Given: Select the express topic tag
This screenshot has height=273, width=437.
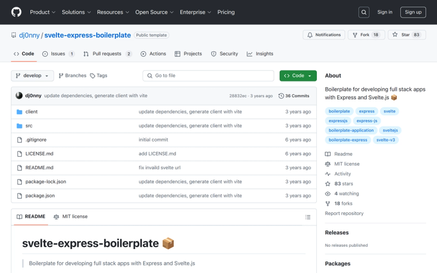Looking at the screenshot, I should point(367,111).
